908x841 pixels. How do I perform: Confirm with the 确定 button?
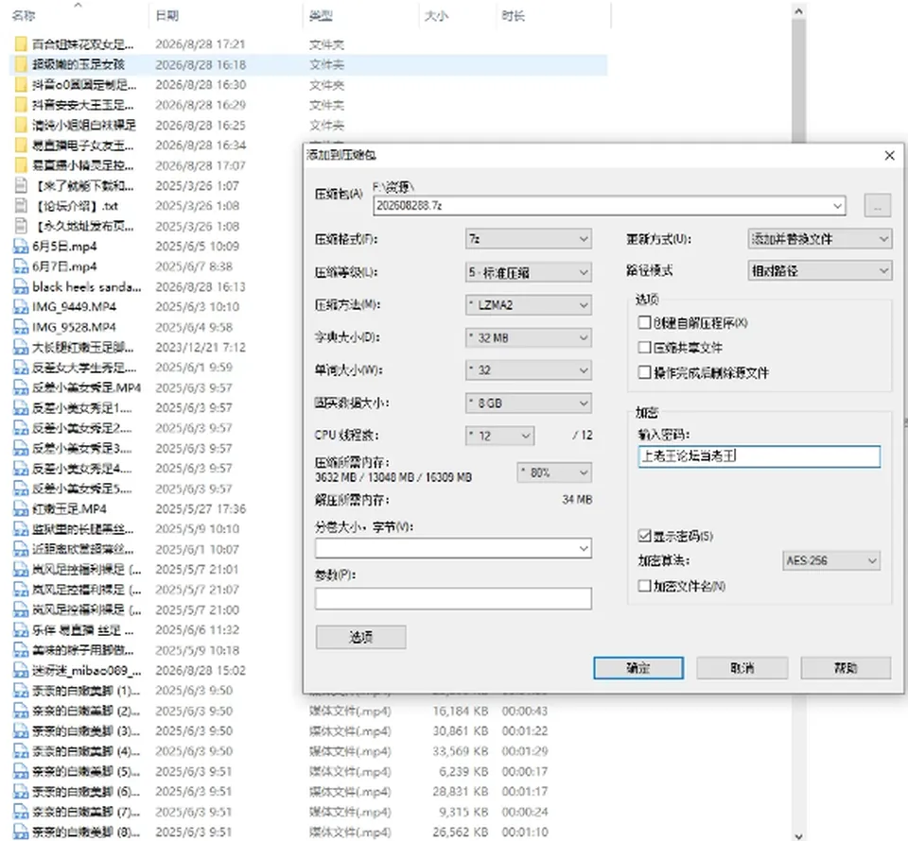tap(638, 668)
